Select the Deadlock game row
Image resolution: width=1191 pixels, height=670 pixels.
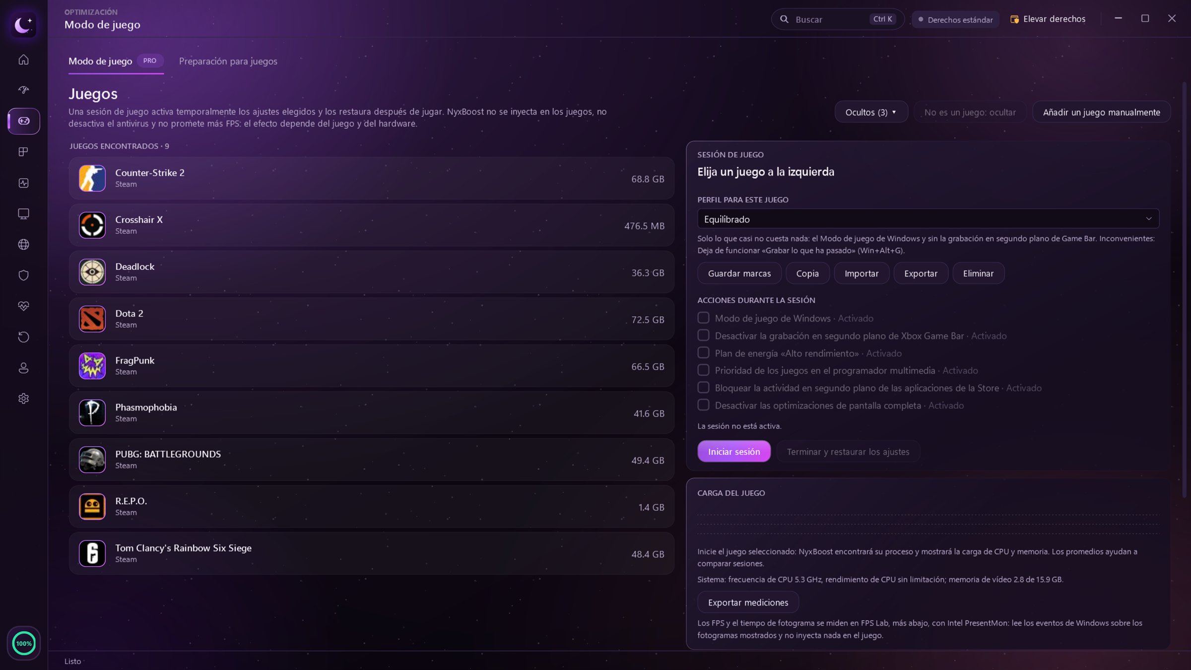(x=372, y=272)
